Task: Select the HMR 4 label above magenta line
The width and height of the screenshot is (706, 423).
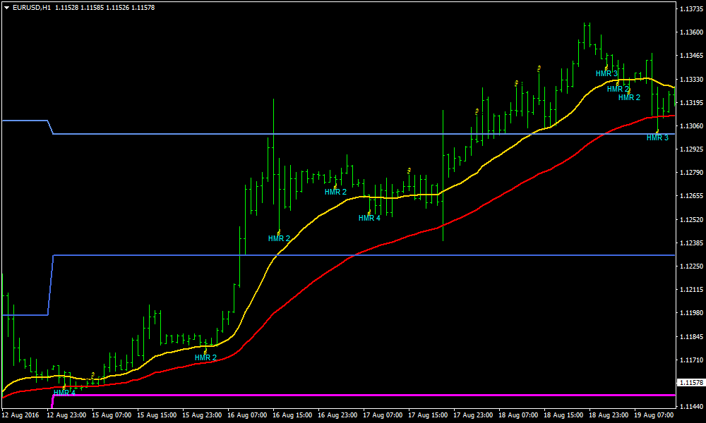Action: (x=64, y=393)
